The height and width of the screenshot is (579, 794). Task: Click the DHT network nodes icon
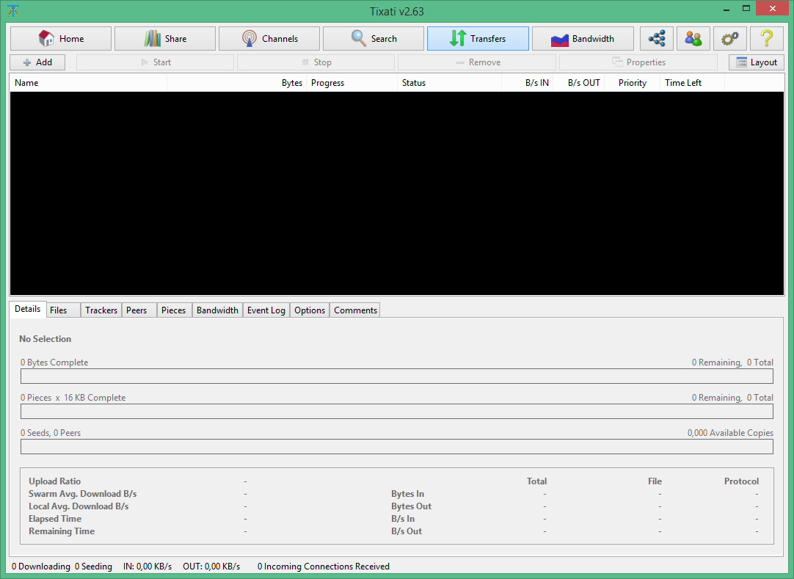point(657,39)
